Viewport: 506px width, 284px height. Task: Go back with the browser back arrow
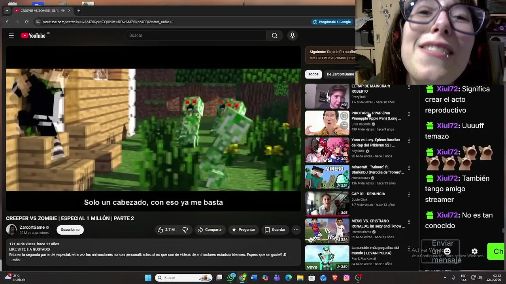(x=8, y=22)
